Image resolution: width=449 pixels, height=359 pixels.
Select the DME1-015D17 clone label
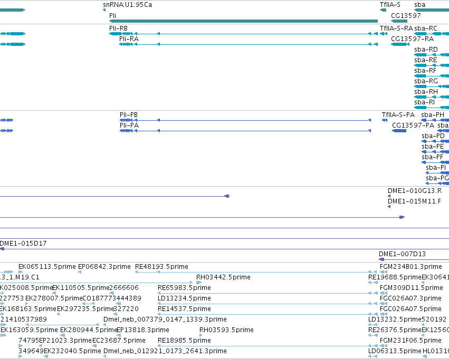23,244
